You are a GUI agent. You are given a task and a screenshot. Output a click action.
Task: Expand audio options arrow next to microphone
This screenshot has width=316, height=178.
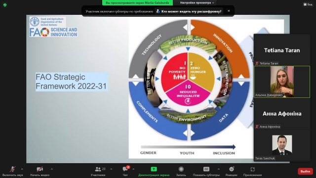(x=22, y=169)
